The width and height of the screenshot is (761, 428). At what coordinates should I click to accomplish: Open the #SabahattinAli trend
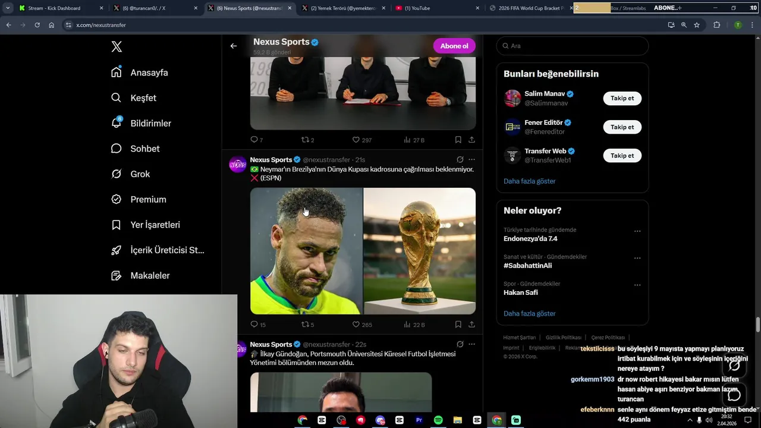[x=527, y=266]
